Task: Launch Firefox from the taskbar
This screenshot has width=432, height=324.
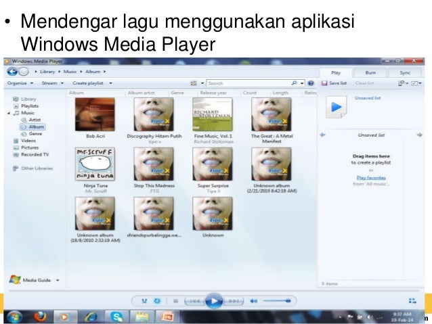Action: click(x=40, y=317)
